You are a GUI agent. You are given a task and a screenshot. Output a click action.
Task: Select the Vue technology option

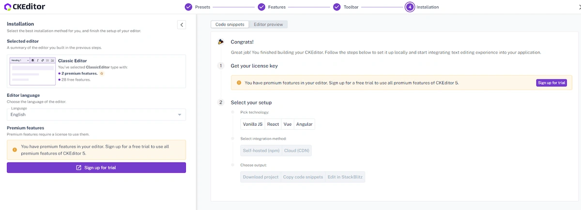pyautogui.click(x=288, y=124)
